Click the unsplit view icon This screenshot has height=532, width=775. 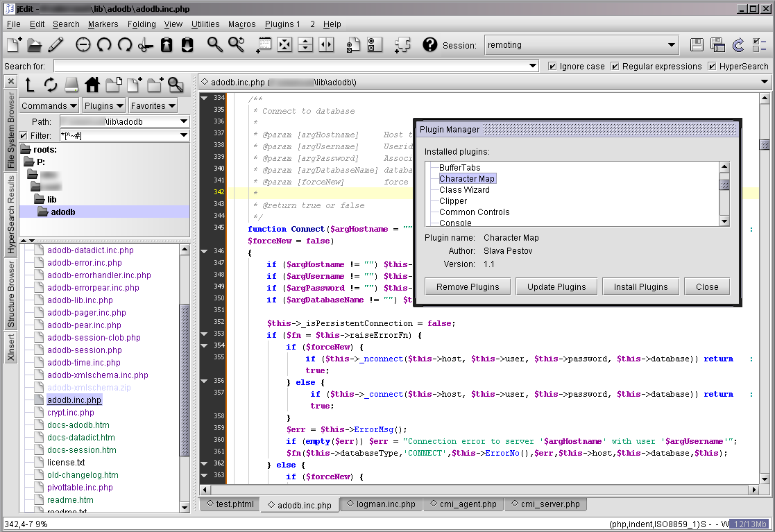click(284, 45)
